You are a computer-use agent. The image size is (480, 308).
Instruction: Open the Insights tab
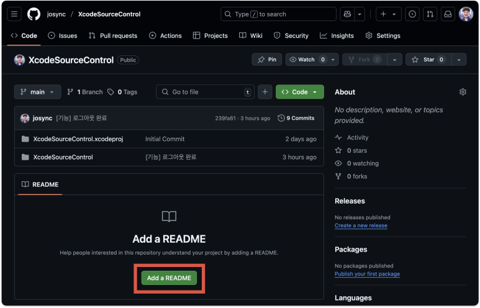coord(337,35)
